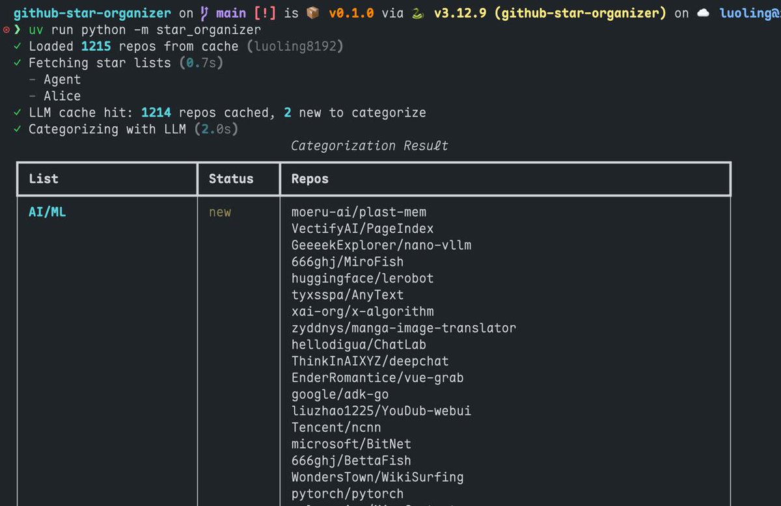Select the liuzhao1225/YouDub-webui repo
This screenshot has height=506, width=781.
point(381,411)
